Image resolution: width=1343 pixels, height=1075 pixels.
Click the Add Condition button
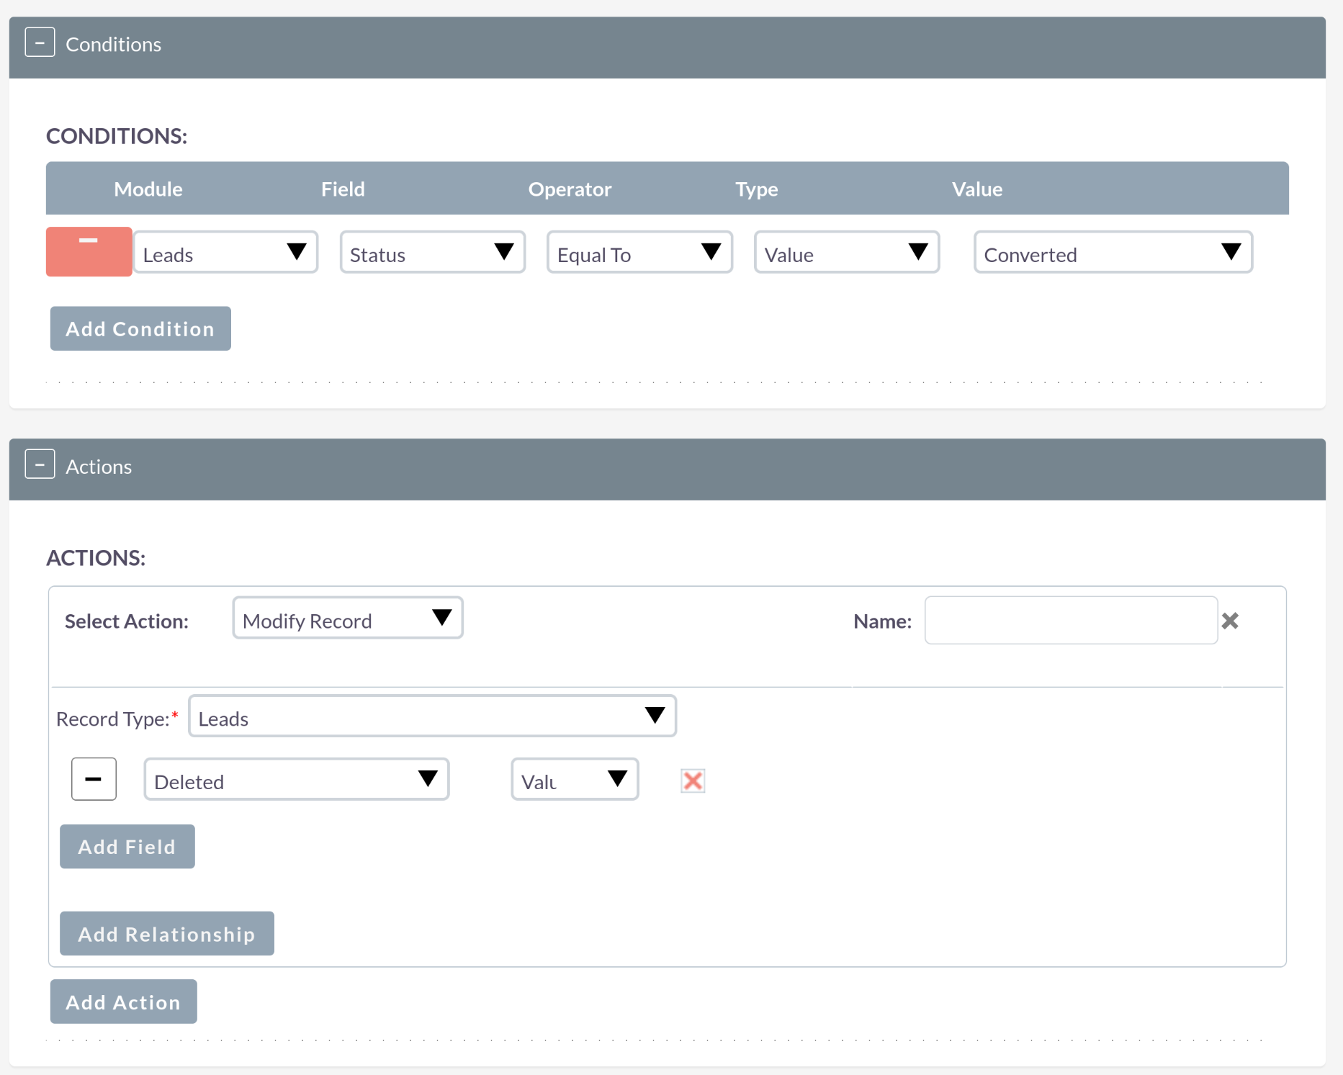(140, 329)
